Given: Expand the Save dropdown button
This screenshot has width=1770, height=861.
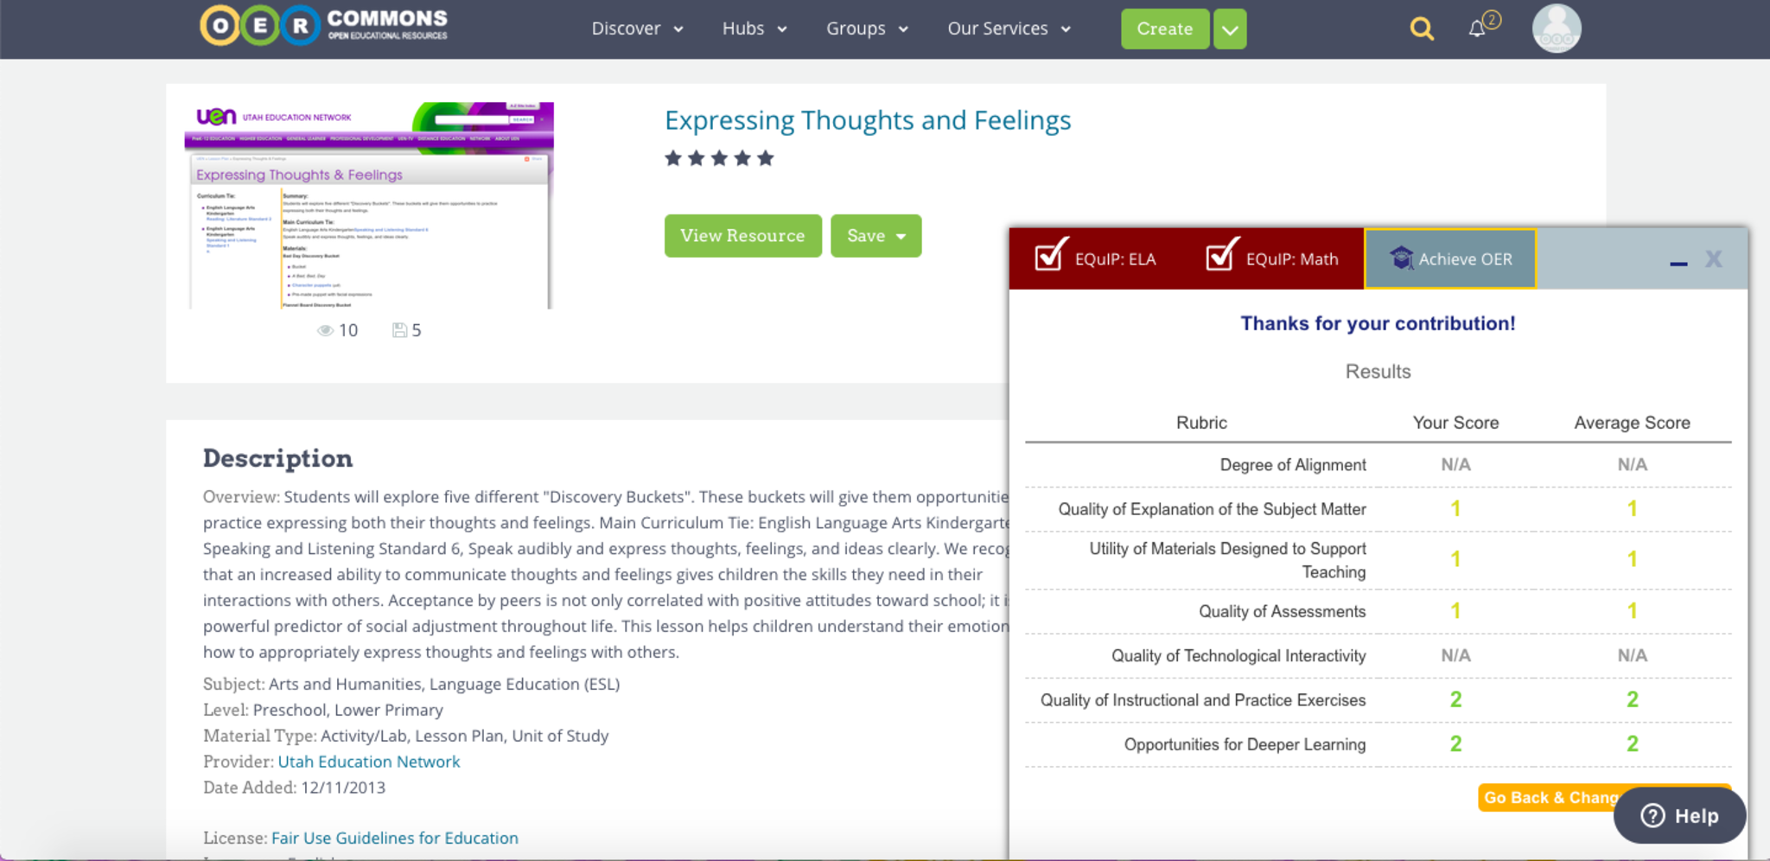Looking at the screenshot, I should pos(875,236).
